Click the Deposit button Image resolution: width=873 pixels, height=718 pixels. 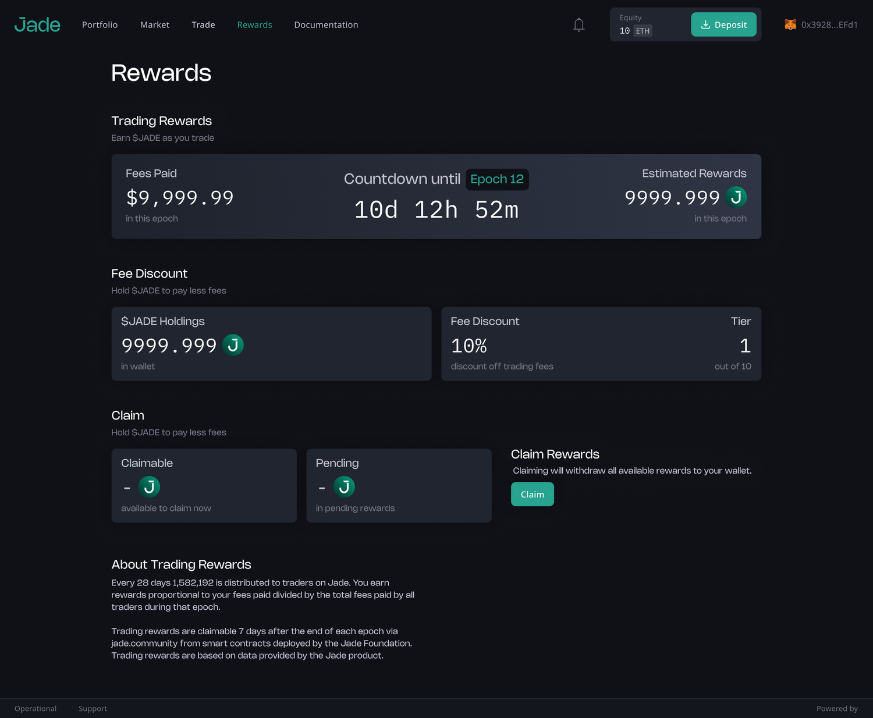tap(723, 24)
